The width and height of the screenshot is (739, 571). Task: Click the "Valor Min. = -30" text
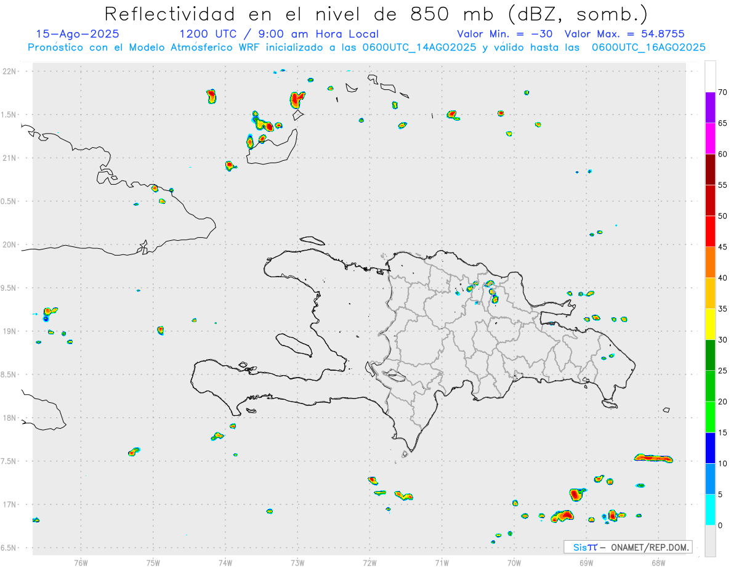(x=504, y=34)
